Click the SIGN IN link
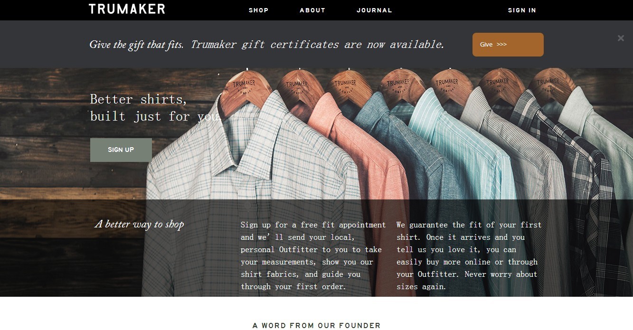This screenshot has width=633, height=330. click(522, 10)
